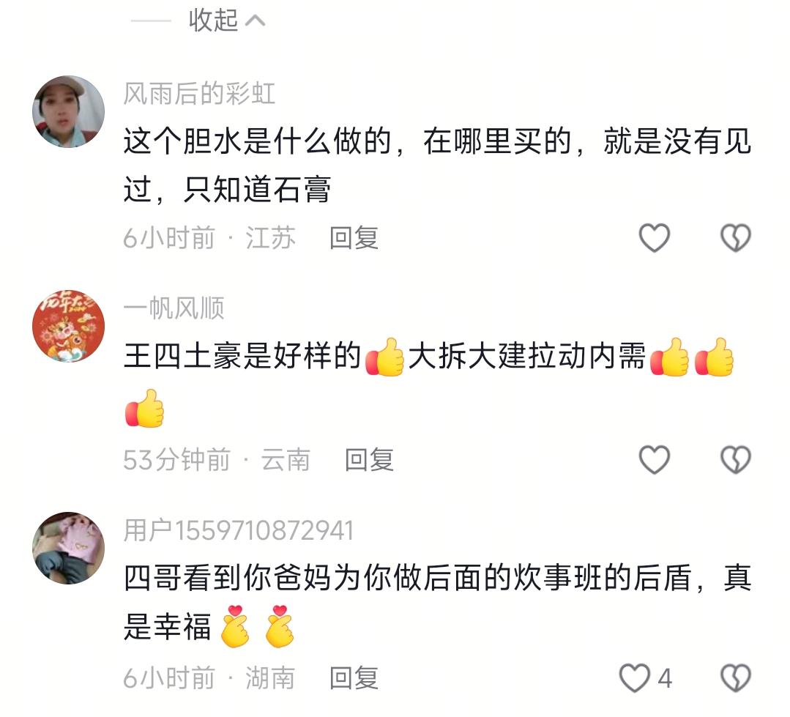Open username link 风雨后的彩虹
Viewport: 790px width, 717px height.
[199, 94]
